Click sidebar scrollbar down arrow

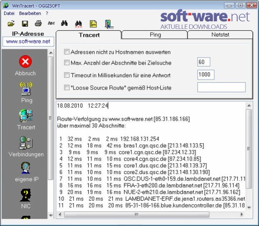51,215
